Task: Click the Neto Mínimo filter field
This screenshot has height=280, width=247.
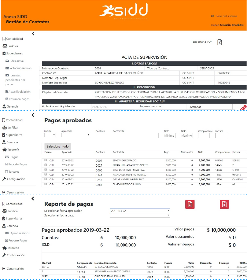Action: [170, 135]
